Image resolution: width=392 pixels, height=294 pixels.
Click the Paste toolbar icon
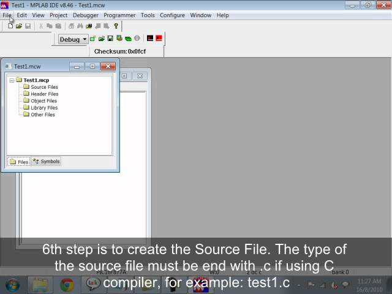[58, 26]
